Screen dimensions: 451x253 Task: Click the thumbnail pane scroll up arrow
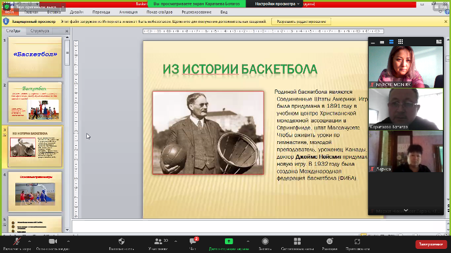[67, 37]
